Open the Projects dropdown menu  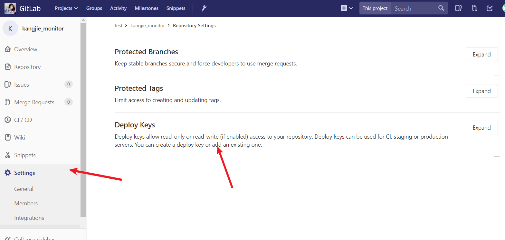[x=66, y=8]
